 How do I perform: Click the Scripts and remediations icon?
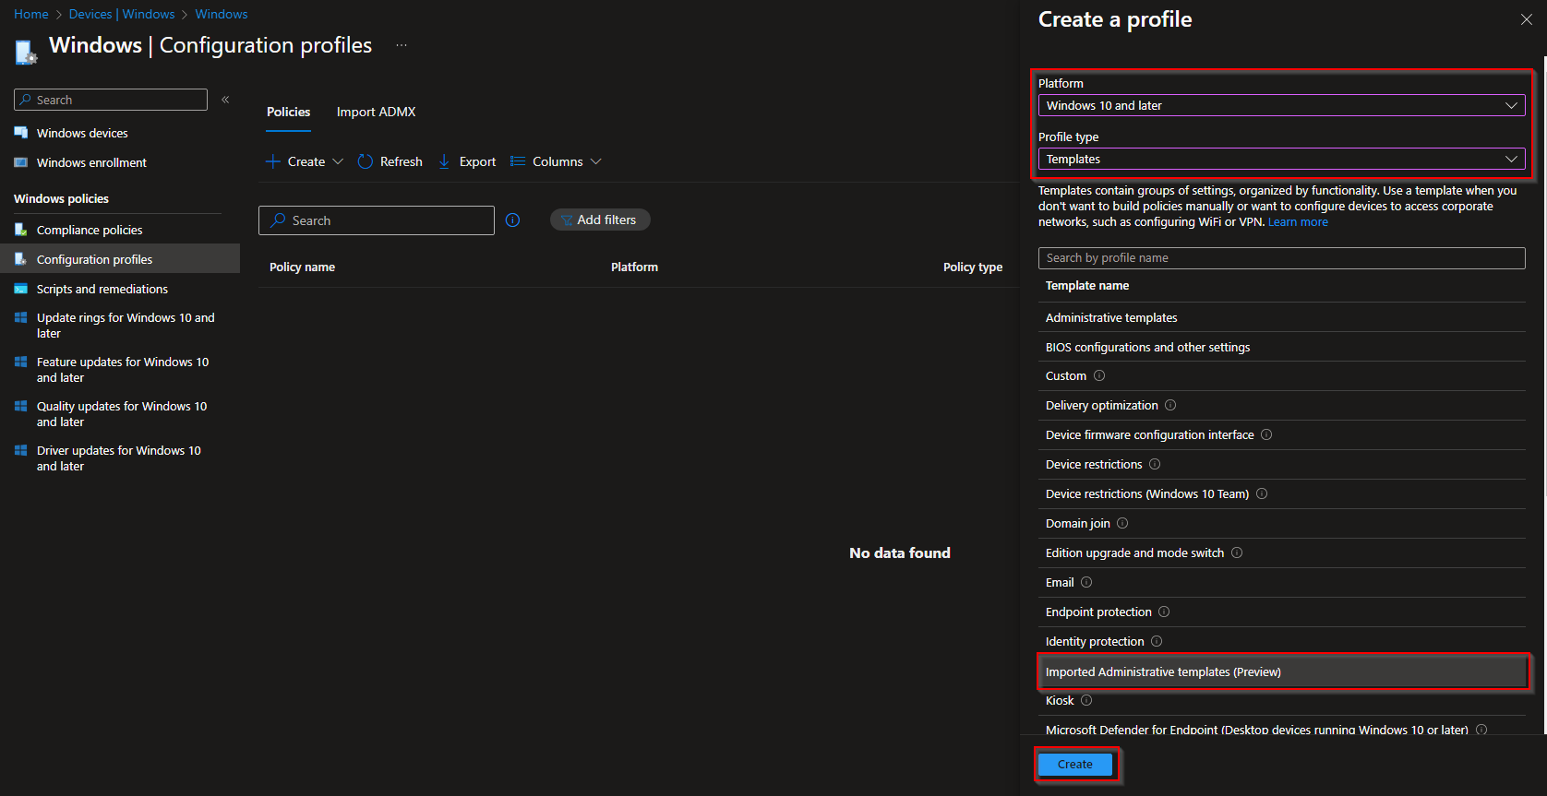(x=21, y=289)
